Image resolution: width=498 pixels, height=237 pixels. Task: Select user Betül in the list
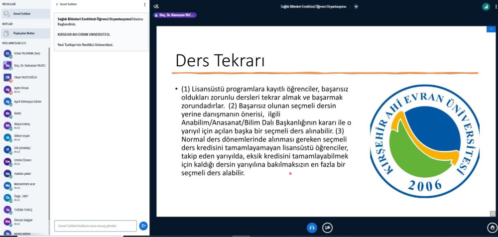tap(25, 114)
